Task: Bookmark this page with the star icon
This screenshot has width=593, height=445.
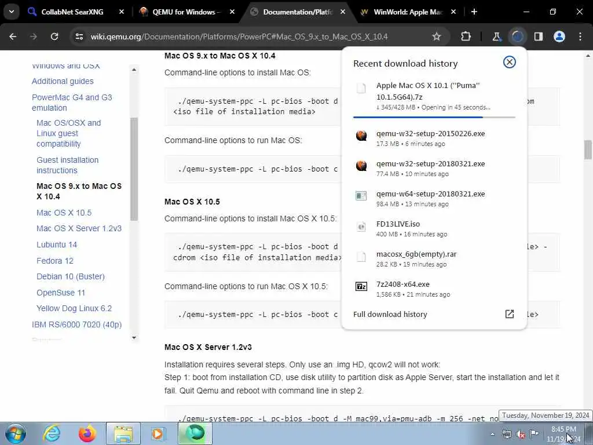Action: point(437,37)
